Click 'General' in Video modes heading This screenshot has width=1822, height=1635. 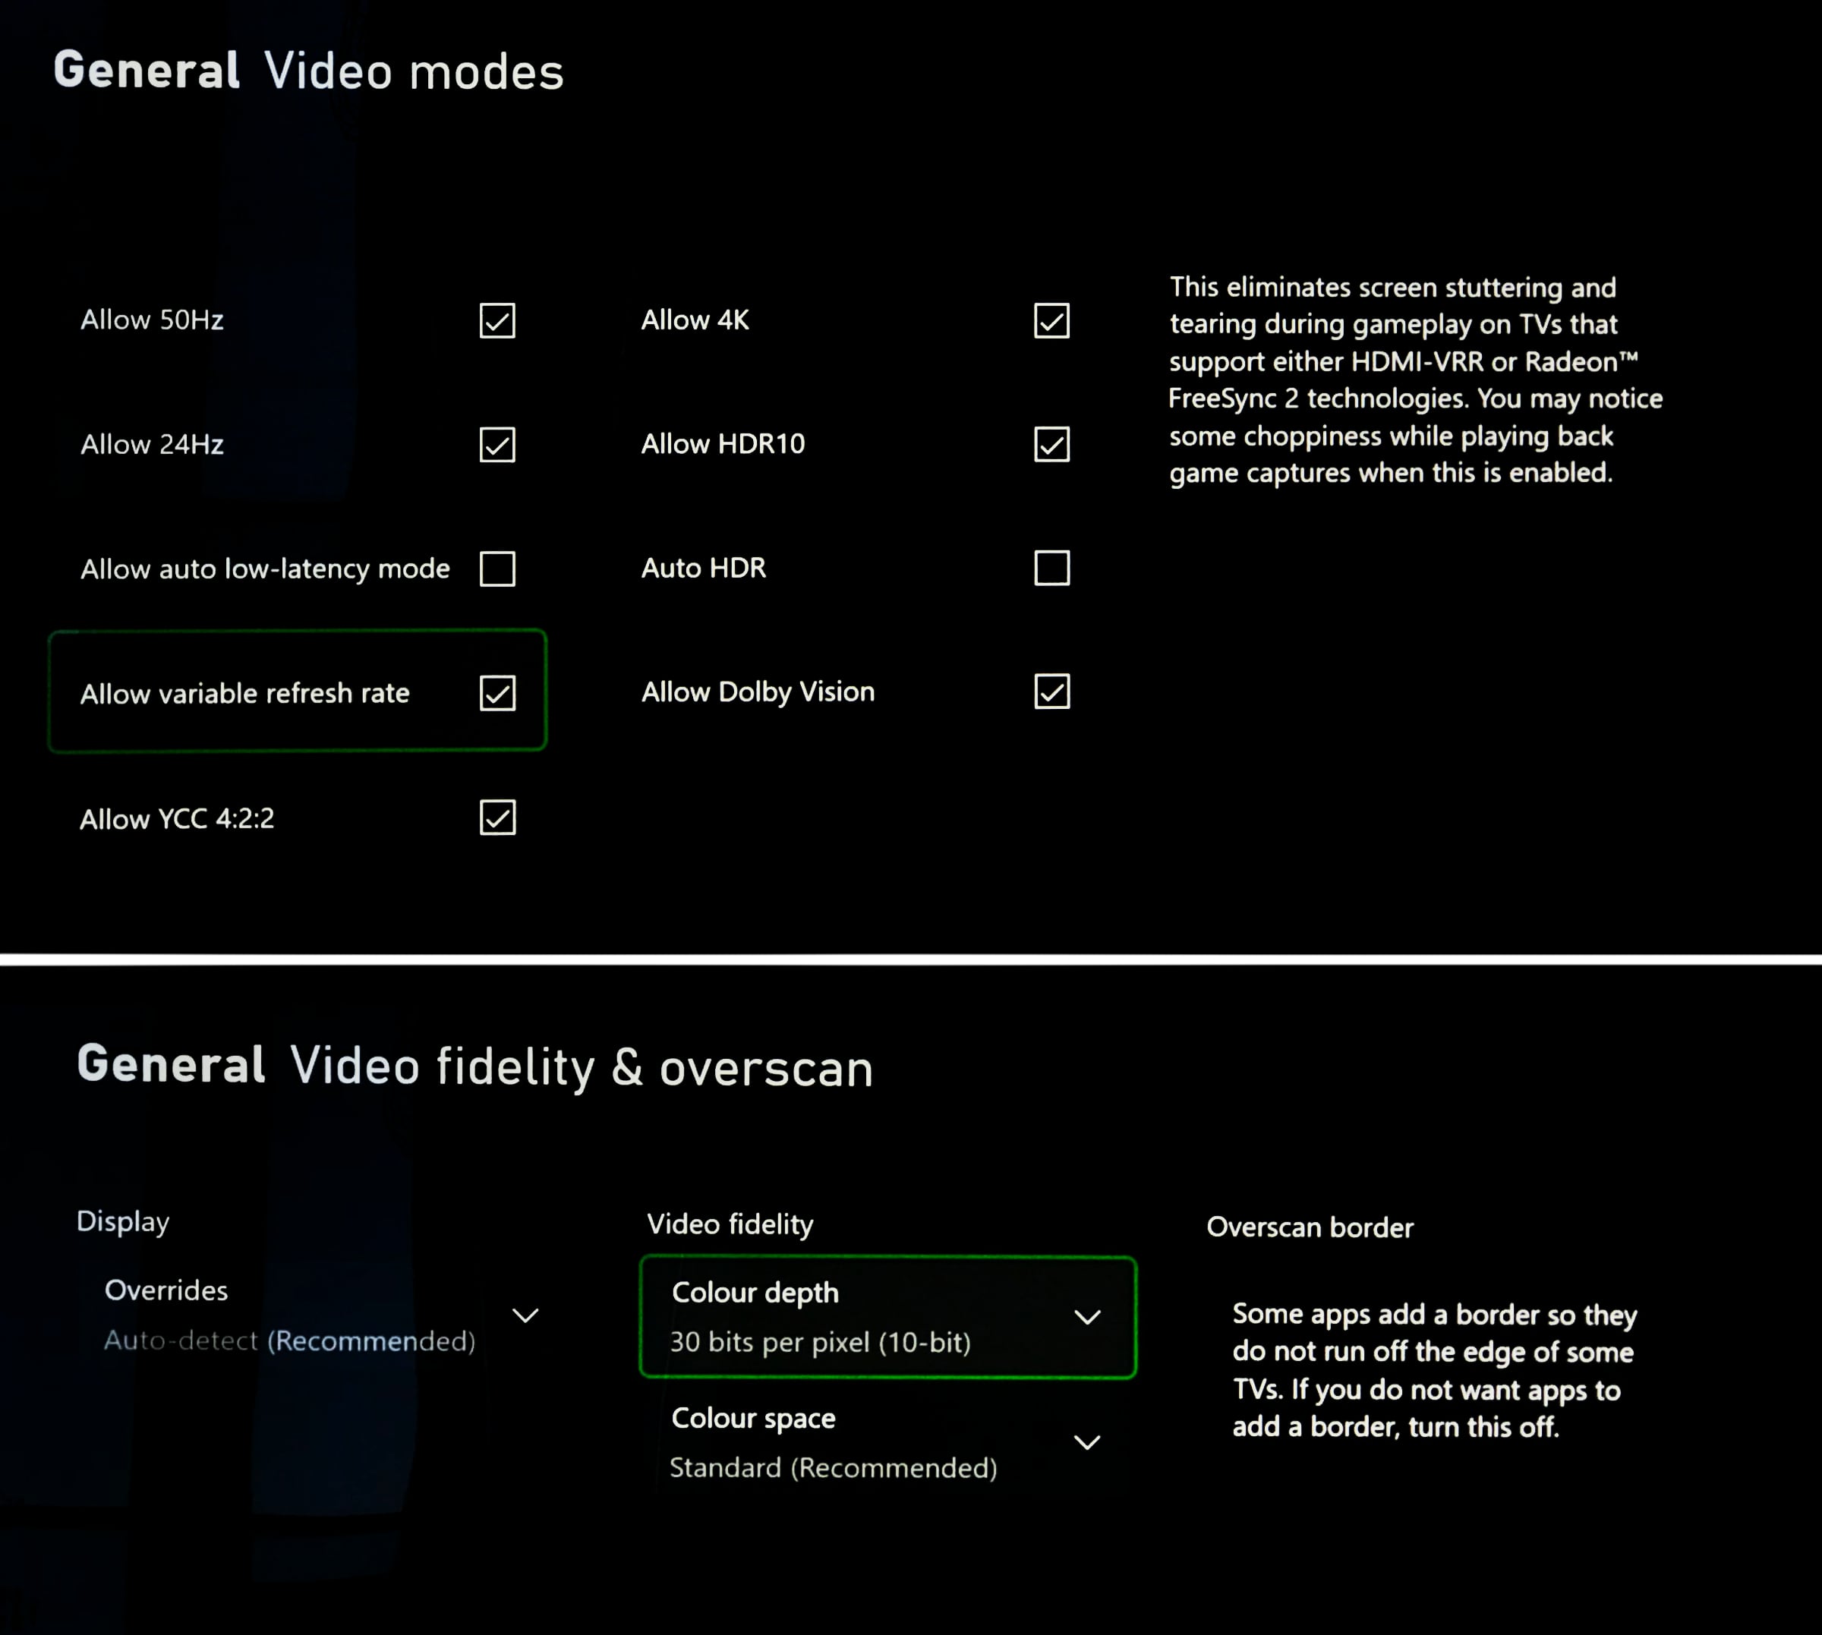[147, 70]
